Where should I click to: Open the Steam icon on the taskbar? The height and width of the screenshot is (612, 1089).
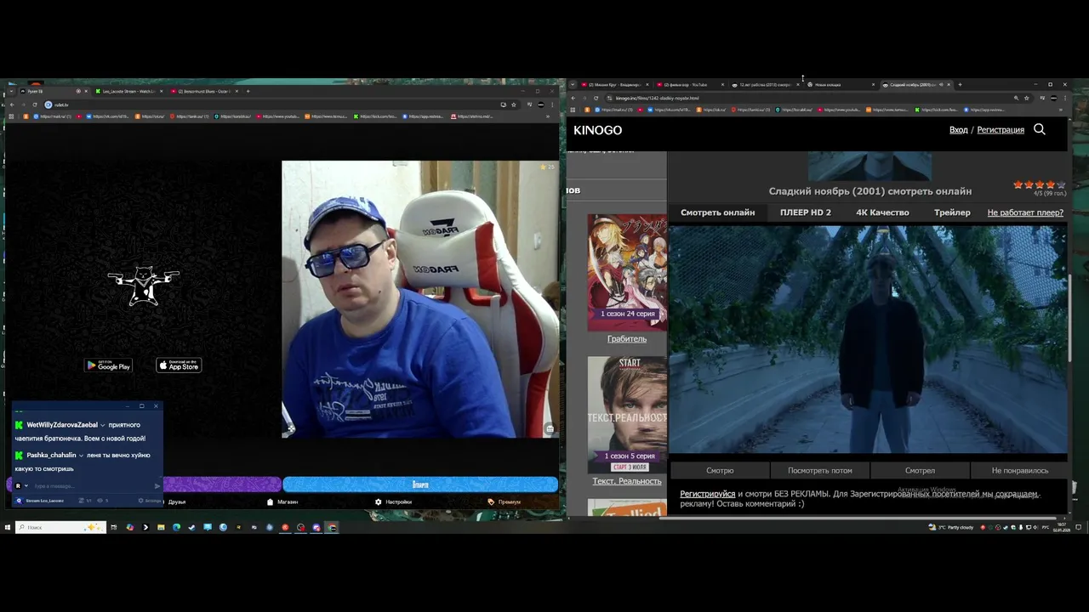tap(191, 527)
